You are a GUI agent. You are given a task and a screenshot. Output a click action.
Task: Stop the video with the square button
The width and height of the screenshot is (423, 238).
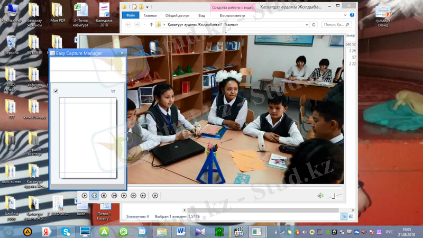104,195
